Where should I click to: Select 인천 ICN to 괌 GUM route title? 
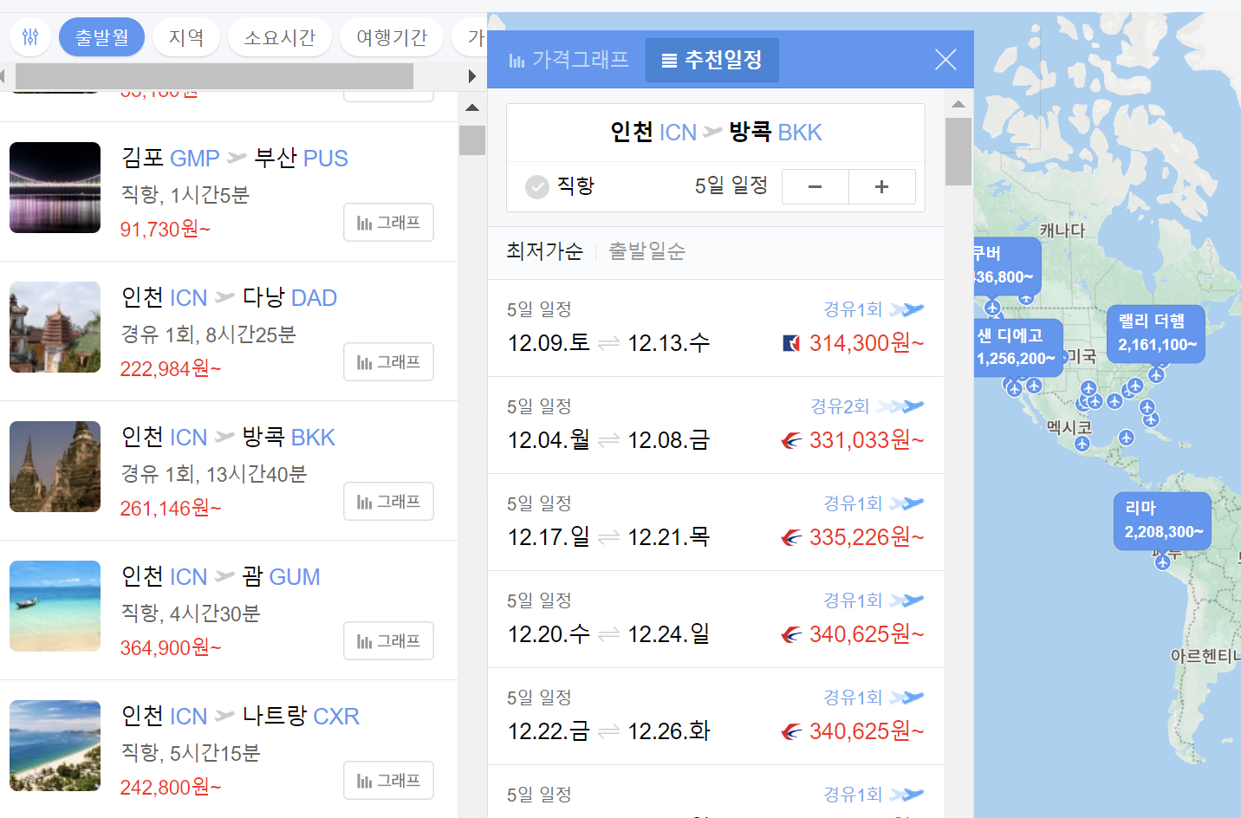(x=220, y=576)
